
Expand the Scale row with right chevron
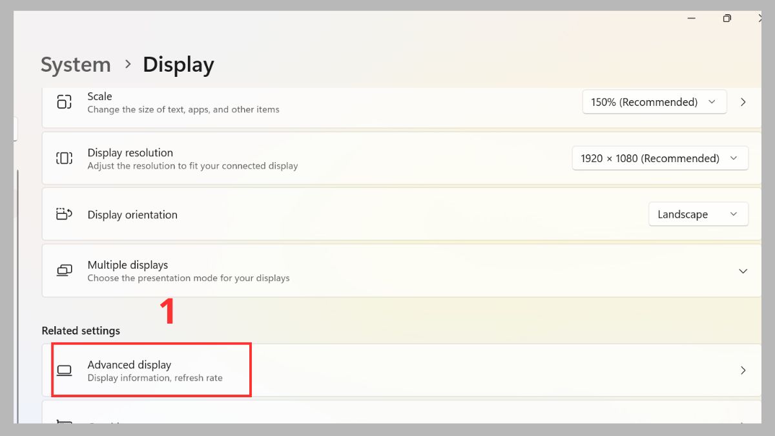tap(743, 101)
